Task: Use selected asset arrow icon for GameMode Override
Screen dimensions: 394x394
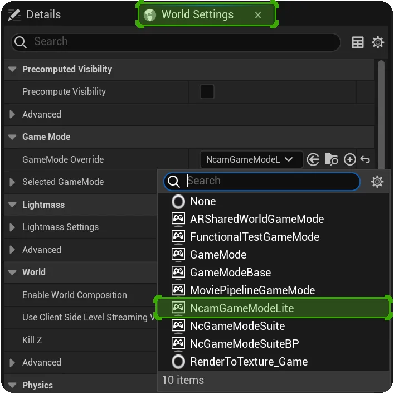Action: click(x=313, y=159)
